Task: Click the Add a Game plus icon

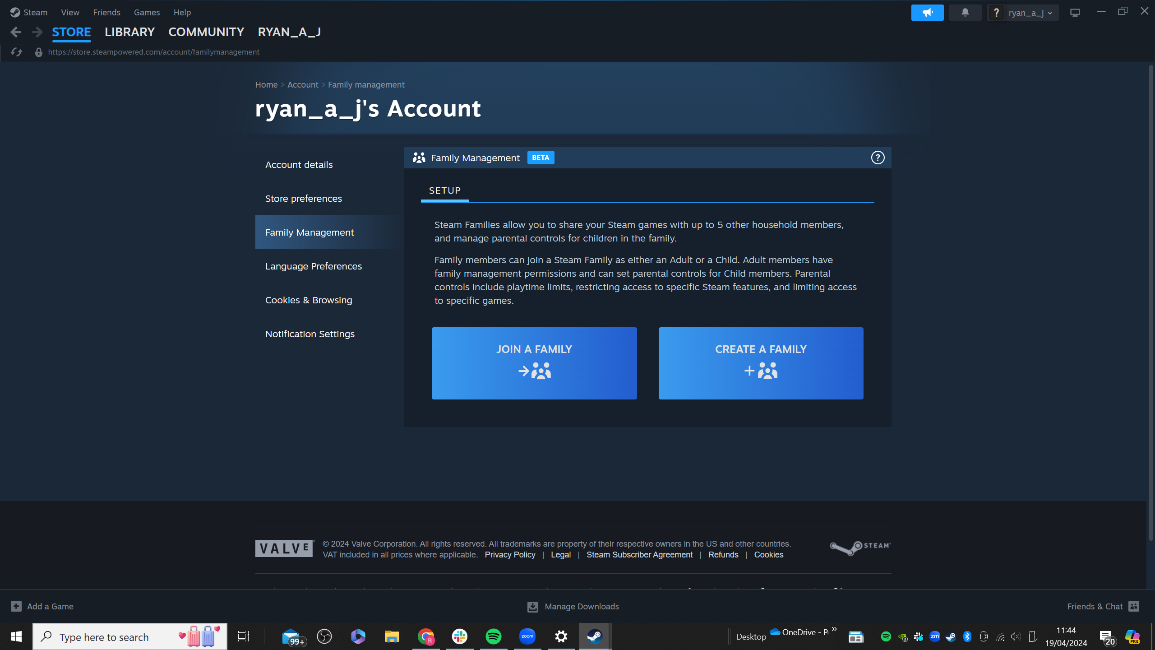Action: [16, 606]
